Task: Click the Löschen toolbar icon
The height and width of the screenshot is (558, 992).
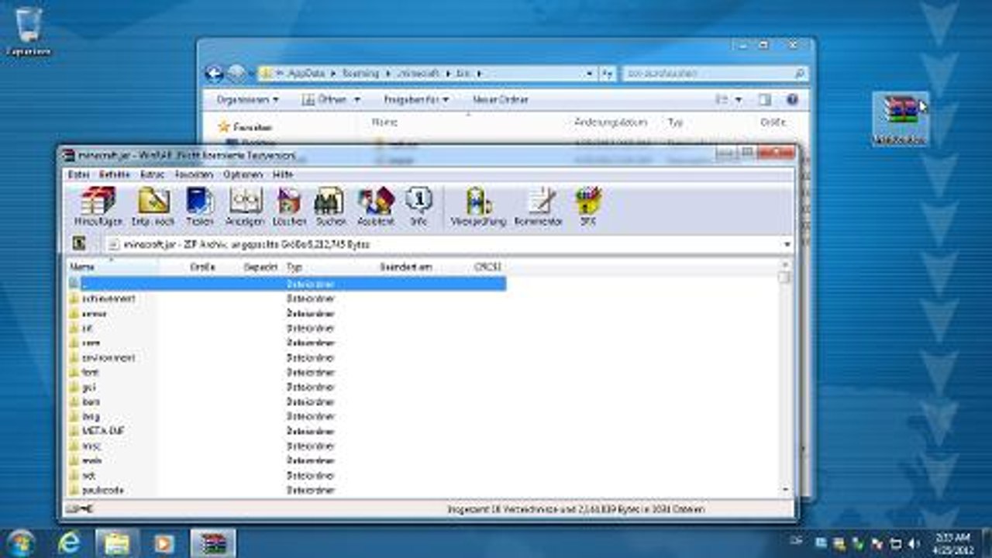Action: click(289, 206)
